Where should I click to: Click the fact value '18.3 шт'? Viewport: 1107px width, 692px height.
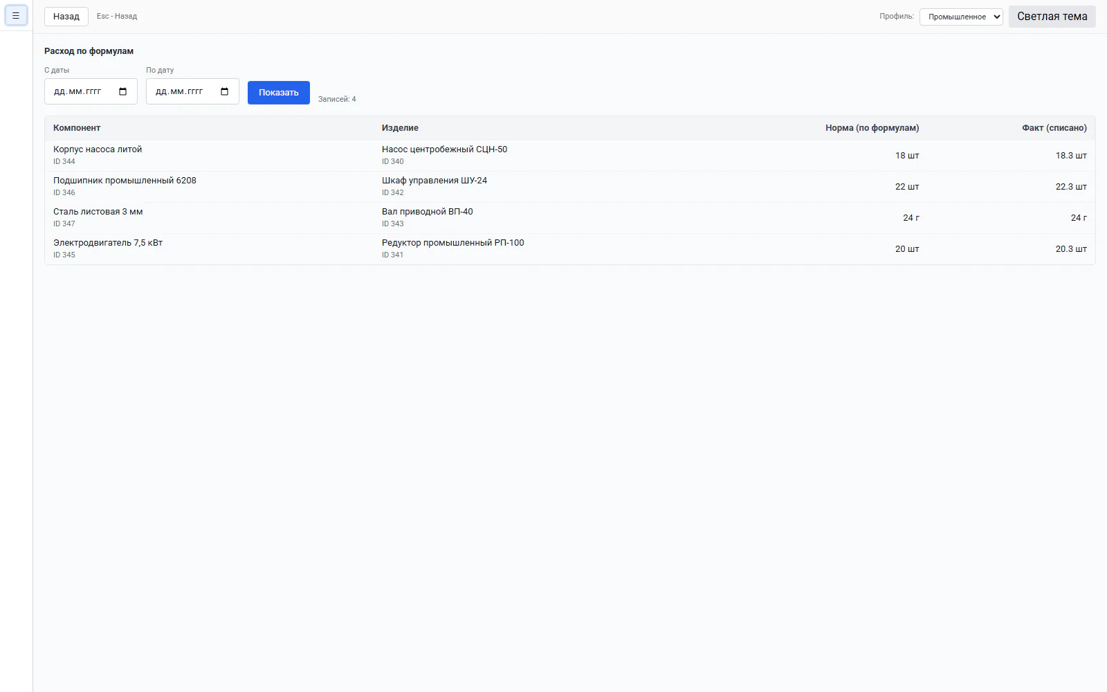(x=1071, y=156)
